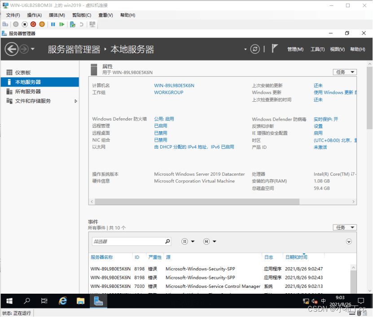
Task: Create a VM checkpoint
Action: pyautogui.click(x=73, y=24)
